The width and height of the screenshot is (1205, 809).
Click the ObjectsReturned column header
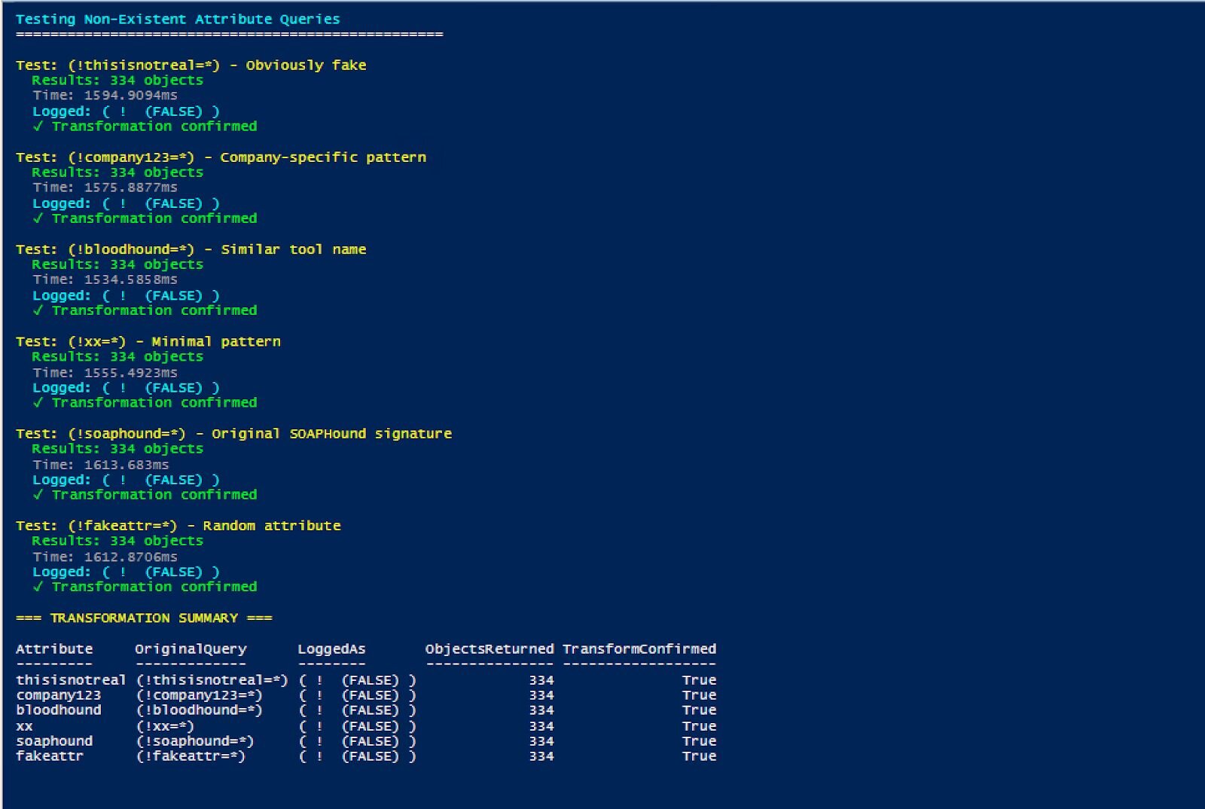(490, 649)
